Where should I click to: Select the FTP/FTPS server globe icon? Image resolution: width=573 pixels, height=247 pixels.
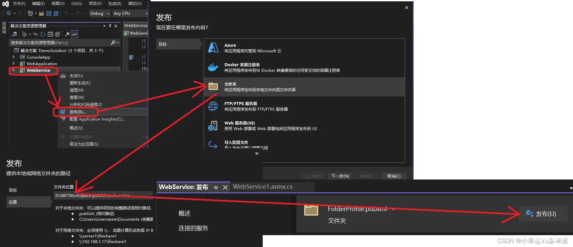pos(213,106)
